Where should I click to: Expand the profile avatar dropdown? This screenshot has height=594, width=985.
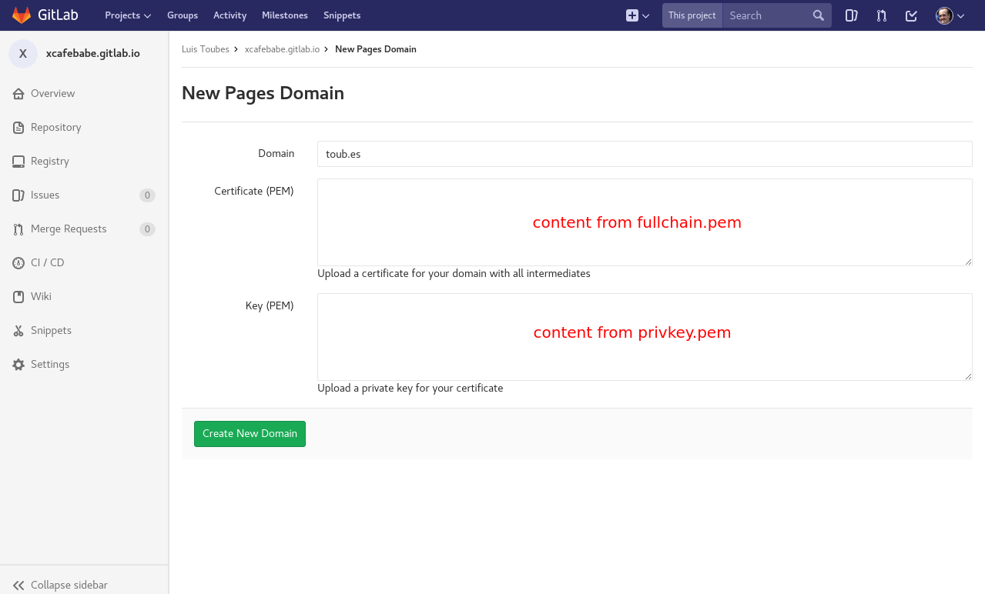tap(950, 15)
